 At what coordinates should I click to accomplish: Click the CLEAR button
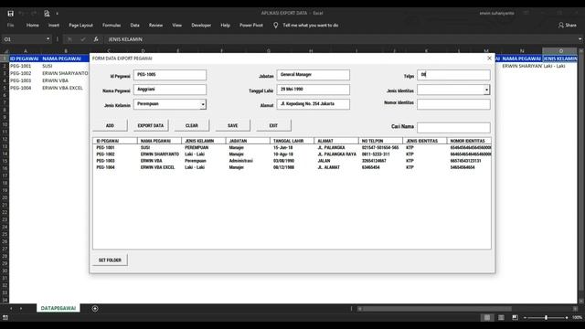coord(192,126)
